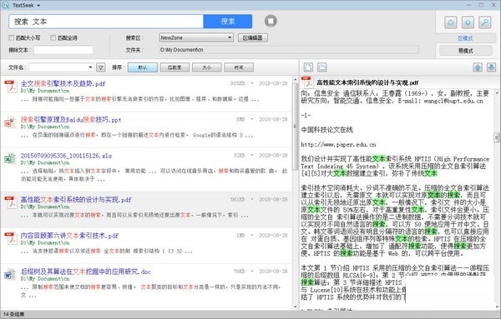Click the PPT icon of 搜索引擎原理 result
This screenshot has height=319, width=501.
point(11,122)
